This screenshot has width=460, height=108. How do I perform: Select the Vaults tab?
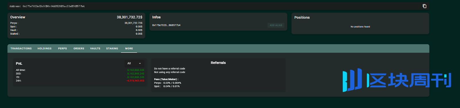point(95,49)
